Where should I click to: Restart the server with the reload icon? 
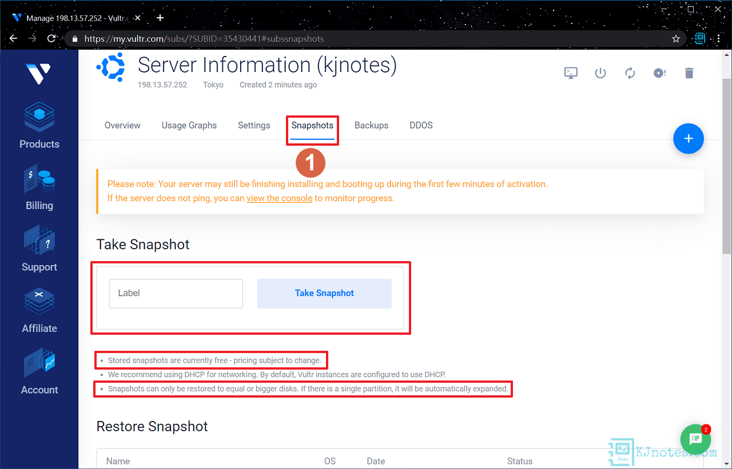[630, 73]
